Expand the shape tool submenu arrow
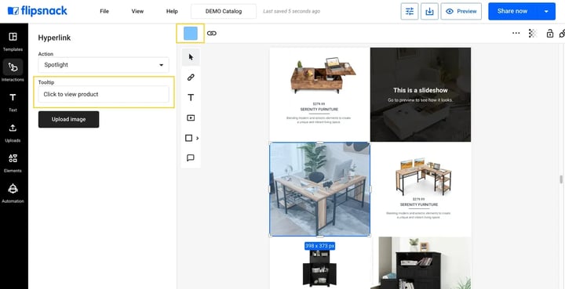 tap(198, 138)
